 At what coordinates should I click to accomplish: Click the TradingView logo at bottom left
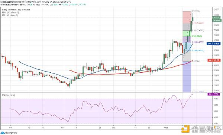(x=9, y=133)
